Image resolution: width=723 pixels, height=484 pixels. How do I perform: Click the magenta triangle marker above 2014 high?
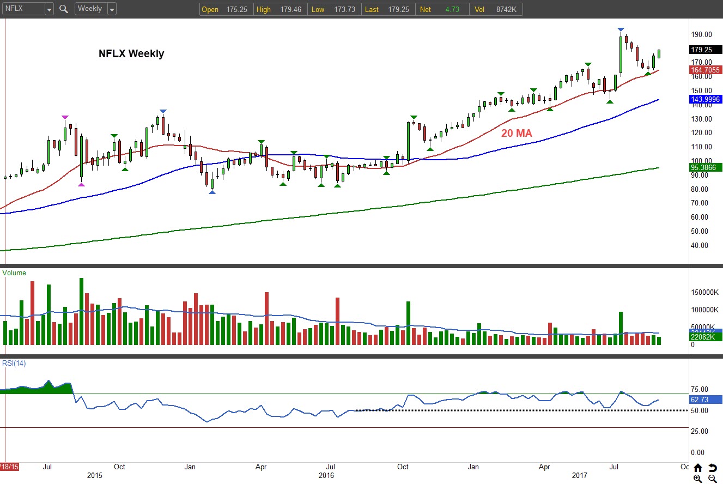[65, 117]
